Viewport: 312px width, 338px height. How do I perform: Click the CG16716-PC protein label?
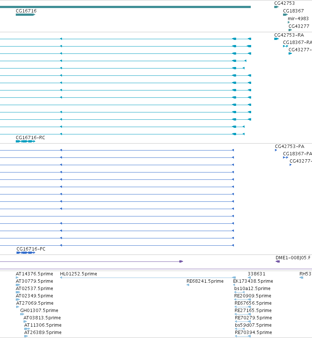point(31,249)
